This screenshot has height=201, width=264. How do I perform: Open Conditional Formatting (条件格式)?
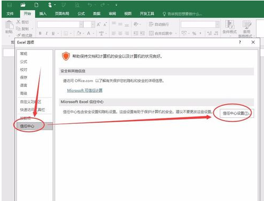(230, 28)
